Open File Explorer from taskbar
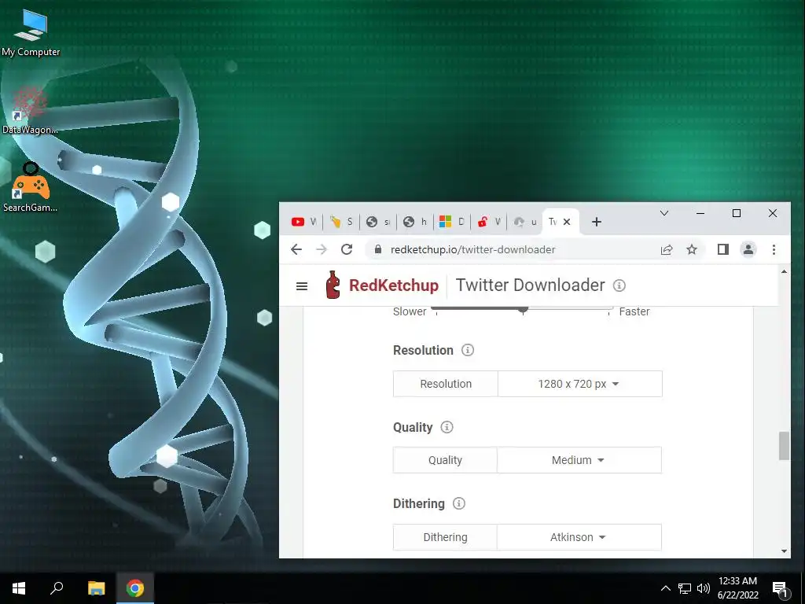This screenshot has width=805, height=604. (x=96, y=588)
